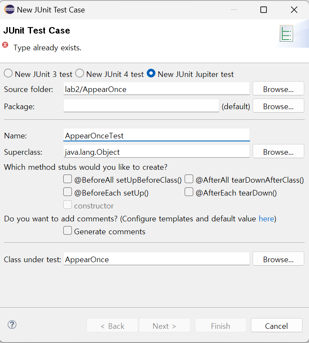Click the Eclipse icon in title bar
This screenshot has width=309, height=343.
tap(9, 9)
